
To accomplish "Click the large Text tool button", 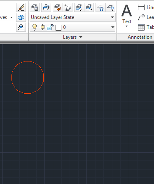I will point(127,15).
